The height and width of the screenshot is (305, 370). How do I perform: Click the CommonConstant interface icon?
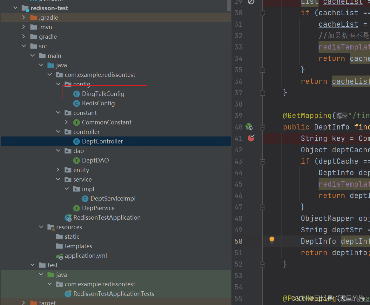(x=77, y=123)
